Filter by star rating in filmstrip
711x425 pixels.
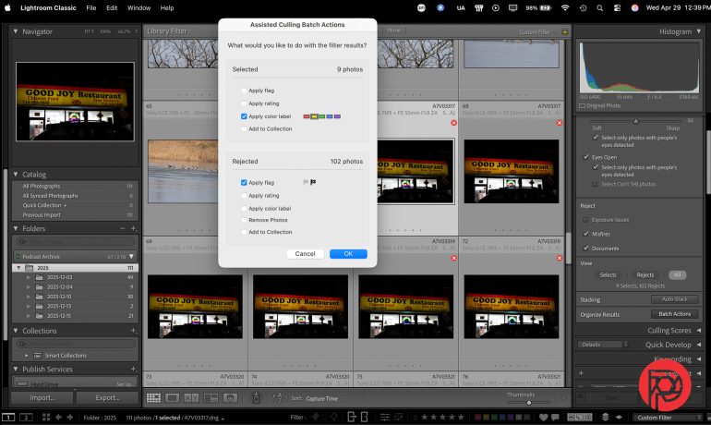442,418
